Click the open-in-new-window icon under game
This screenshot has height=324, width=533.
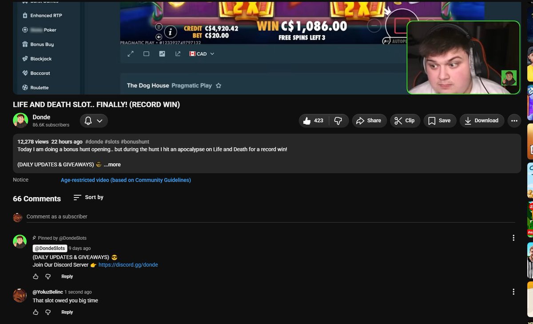point(178,54)
